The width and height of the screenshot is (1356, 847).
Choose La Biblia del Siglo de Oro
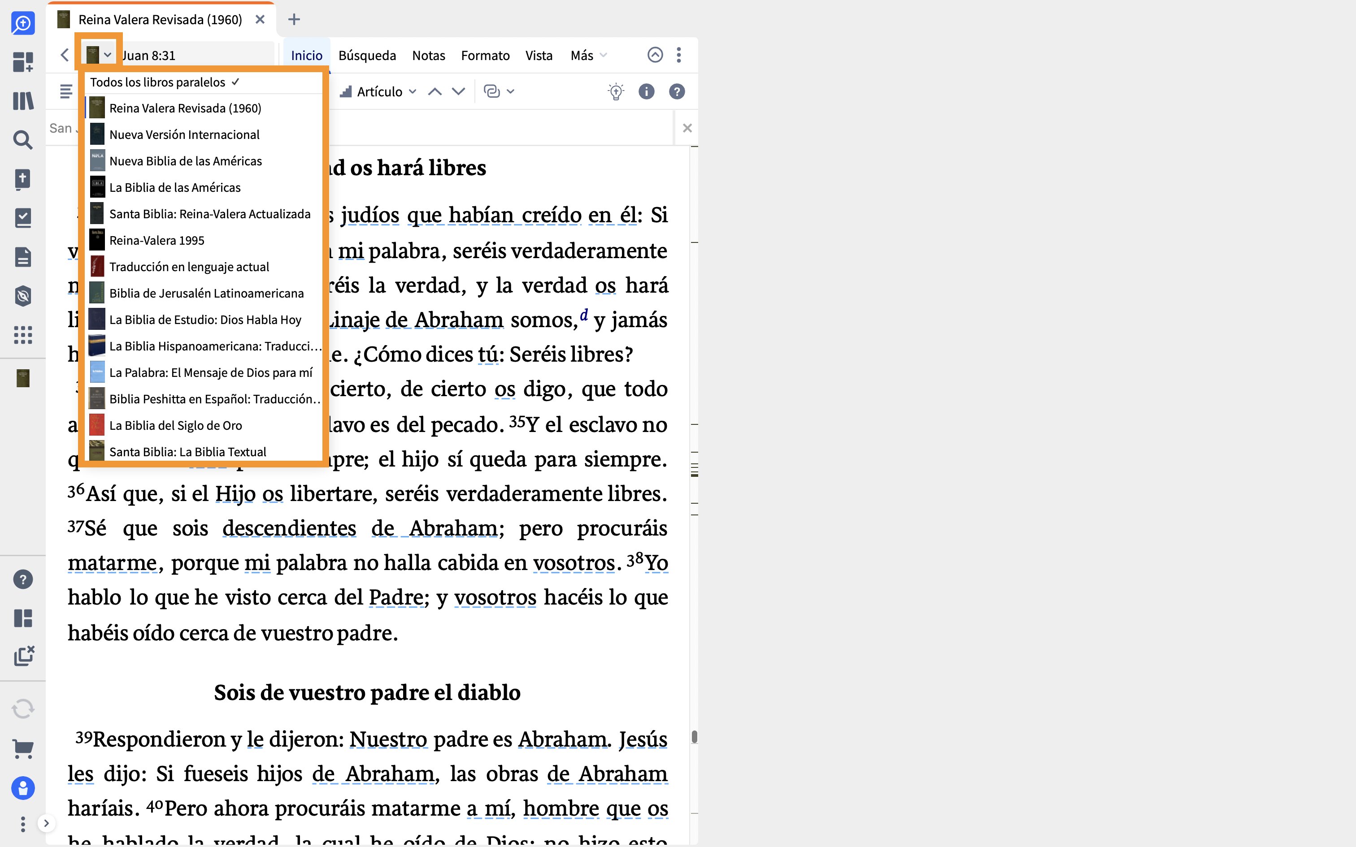click(x=204, y=426)
